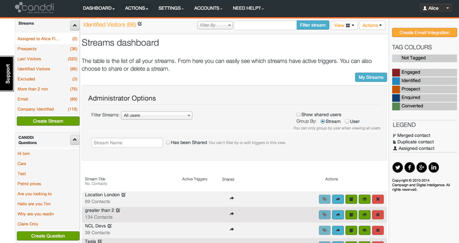Delete the greater than 2 stream
This screenshot has width=459, height=243.
point(378,215)
